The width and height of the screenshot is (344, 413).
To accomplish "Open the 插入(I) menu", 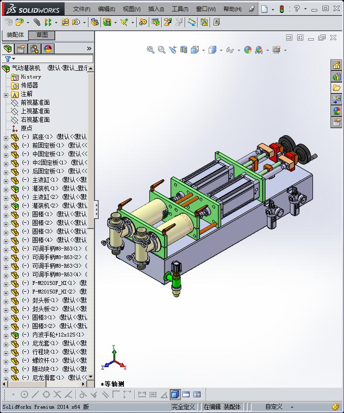I will pos(156,9).
